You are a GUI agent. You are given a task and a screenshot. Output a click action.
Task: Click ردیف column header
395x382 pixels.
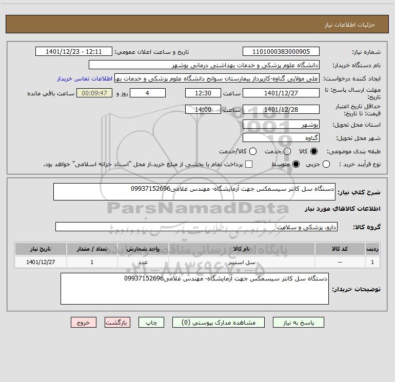372,249
